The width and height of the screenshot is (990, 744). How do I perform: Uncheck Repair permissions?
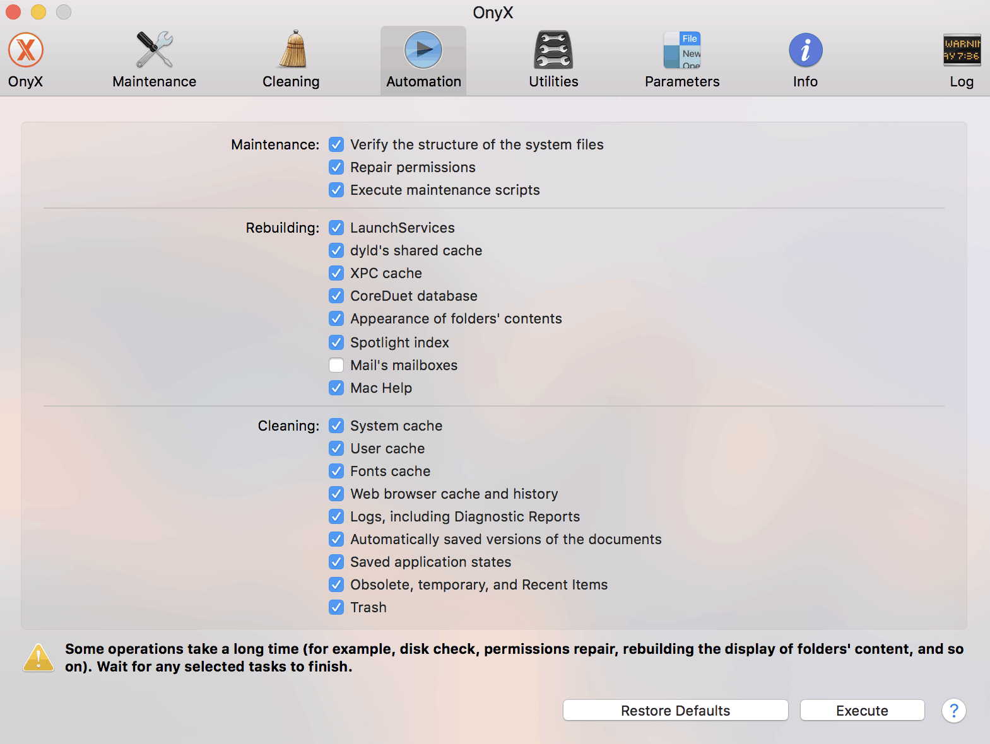[x=337, y=167]
